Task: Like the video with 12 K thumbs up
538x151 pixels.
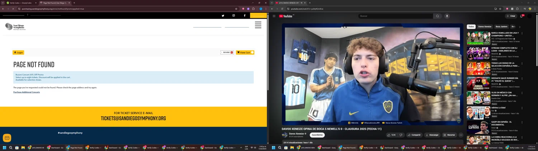Action: (391, 135)
